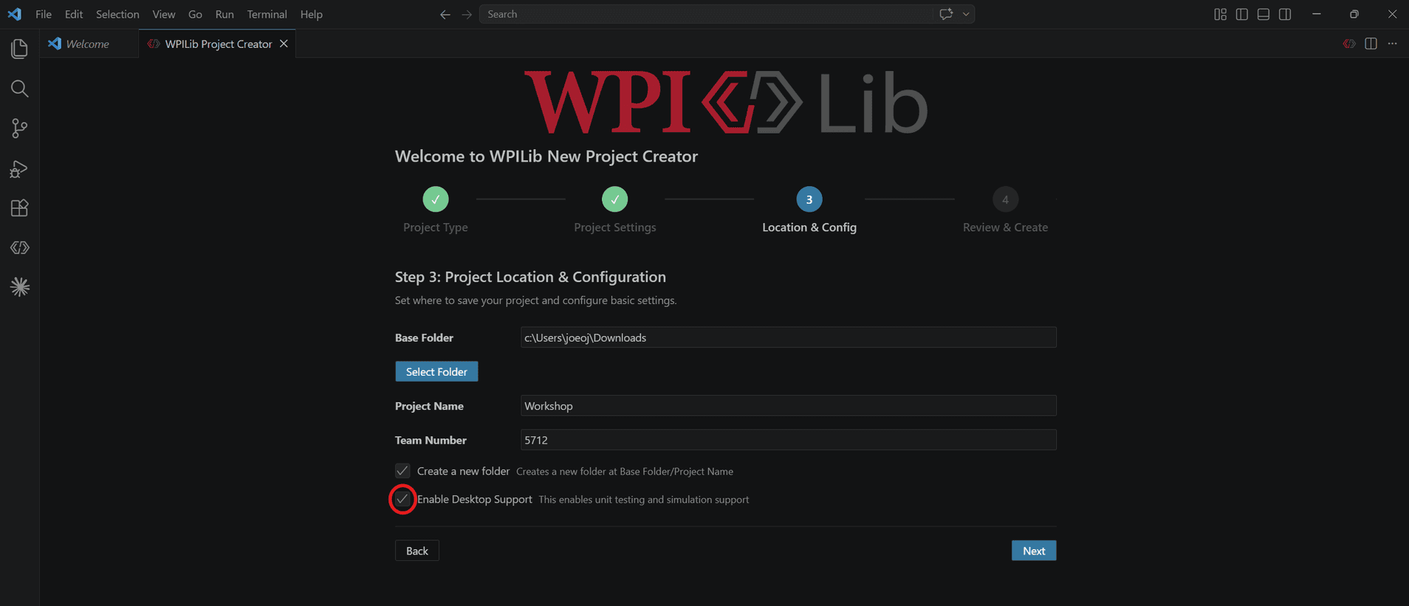Click 'This enables unit testing and simulation support' text
Viewport: 1409px width, 606px height.
[x=644, y=500]
